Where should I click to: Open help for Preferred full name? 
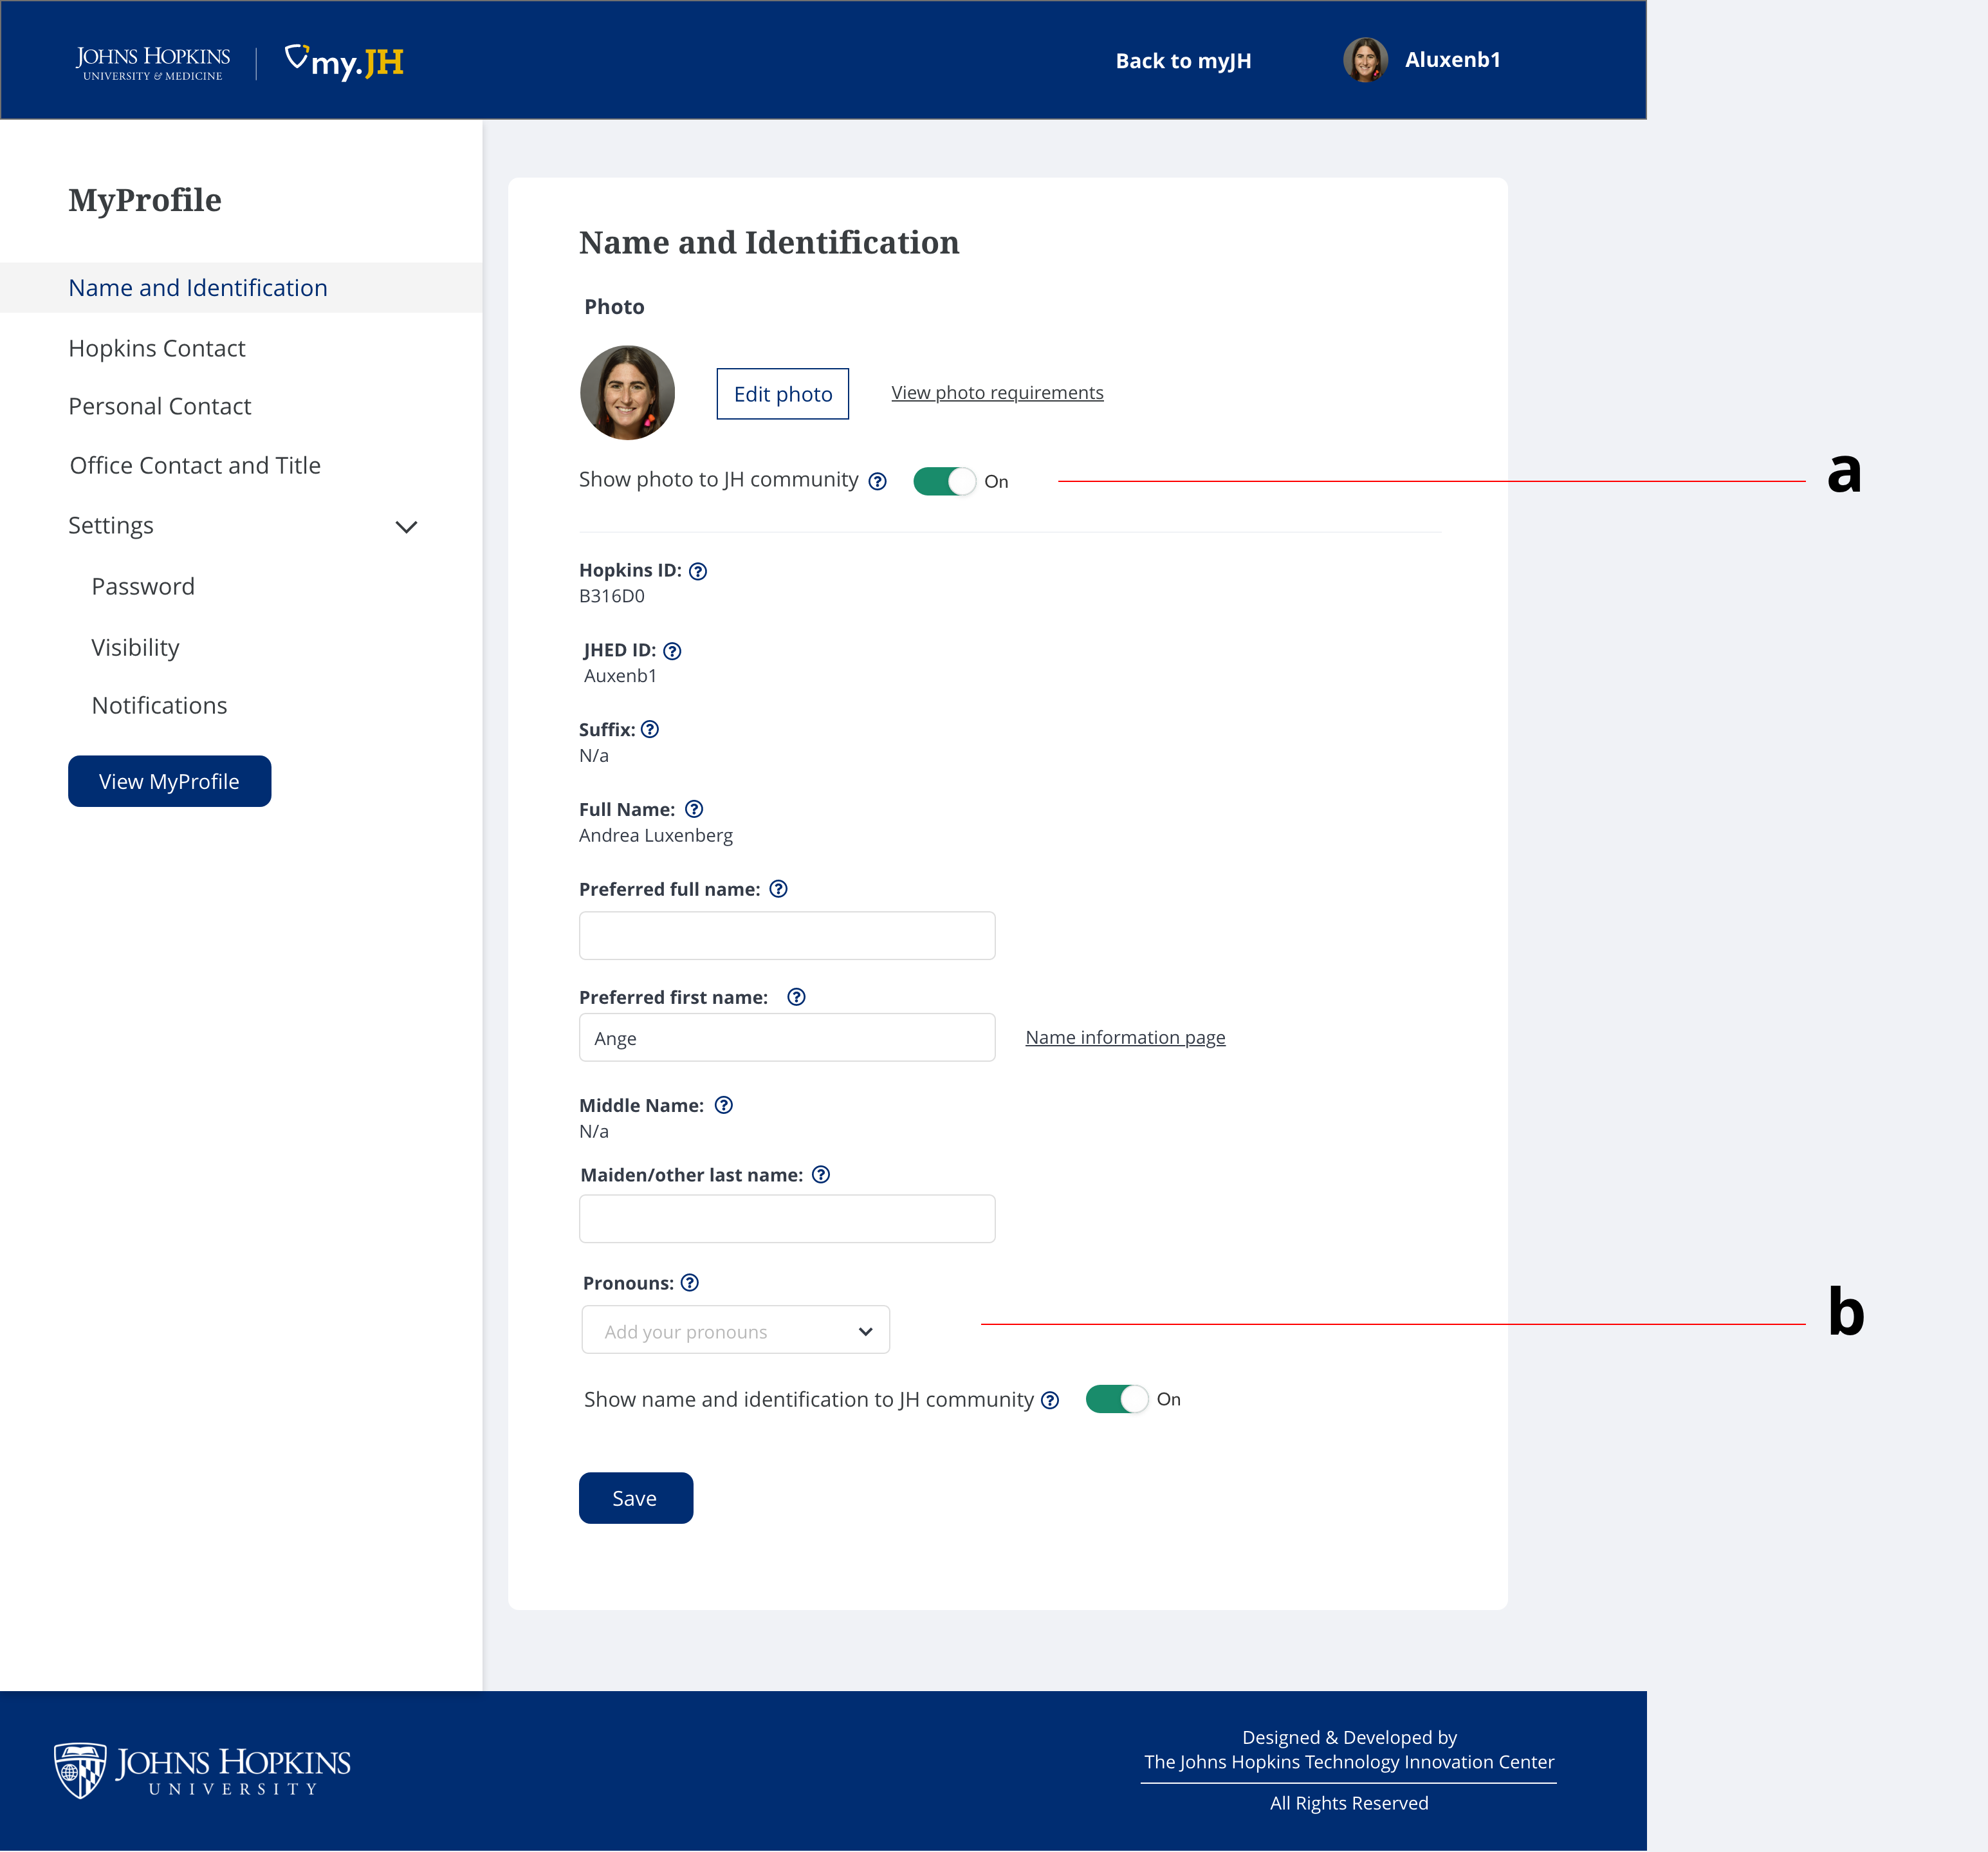coord(778,889)
